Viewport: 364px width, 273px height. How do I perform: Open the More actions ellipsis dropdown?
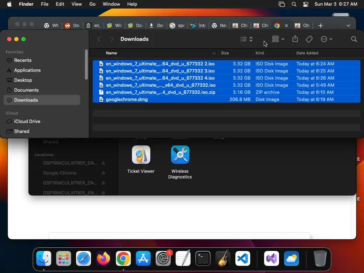[x=326, y=39]
